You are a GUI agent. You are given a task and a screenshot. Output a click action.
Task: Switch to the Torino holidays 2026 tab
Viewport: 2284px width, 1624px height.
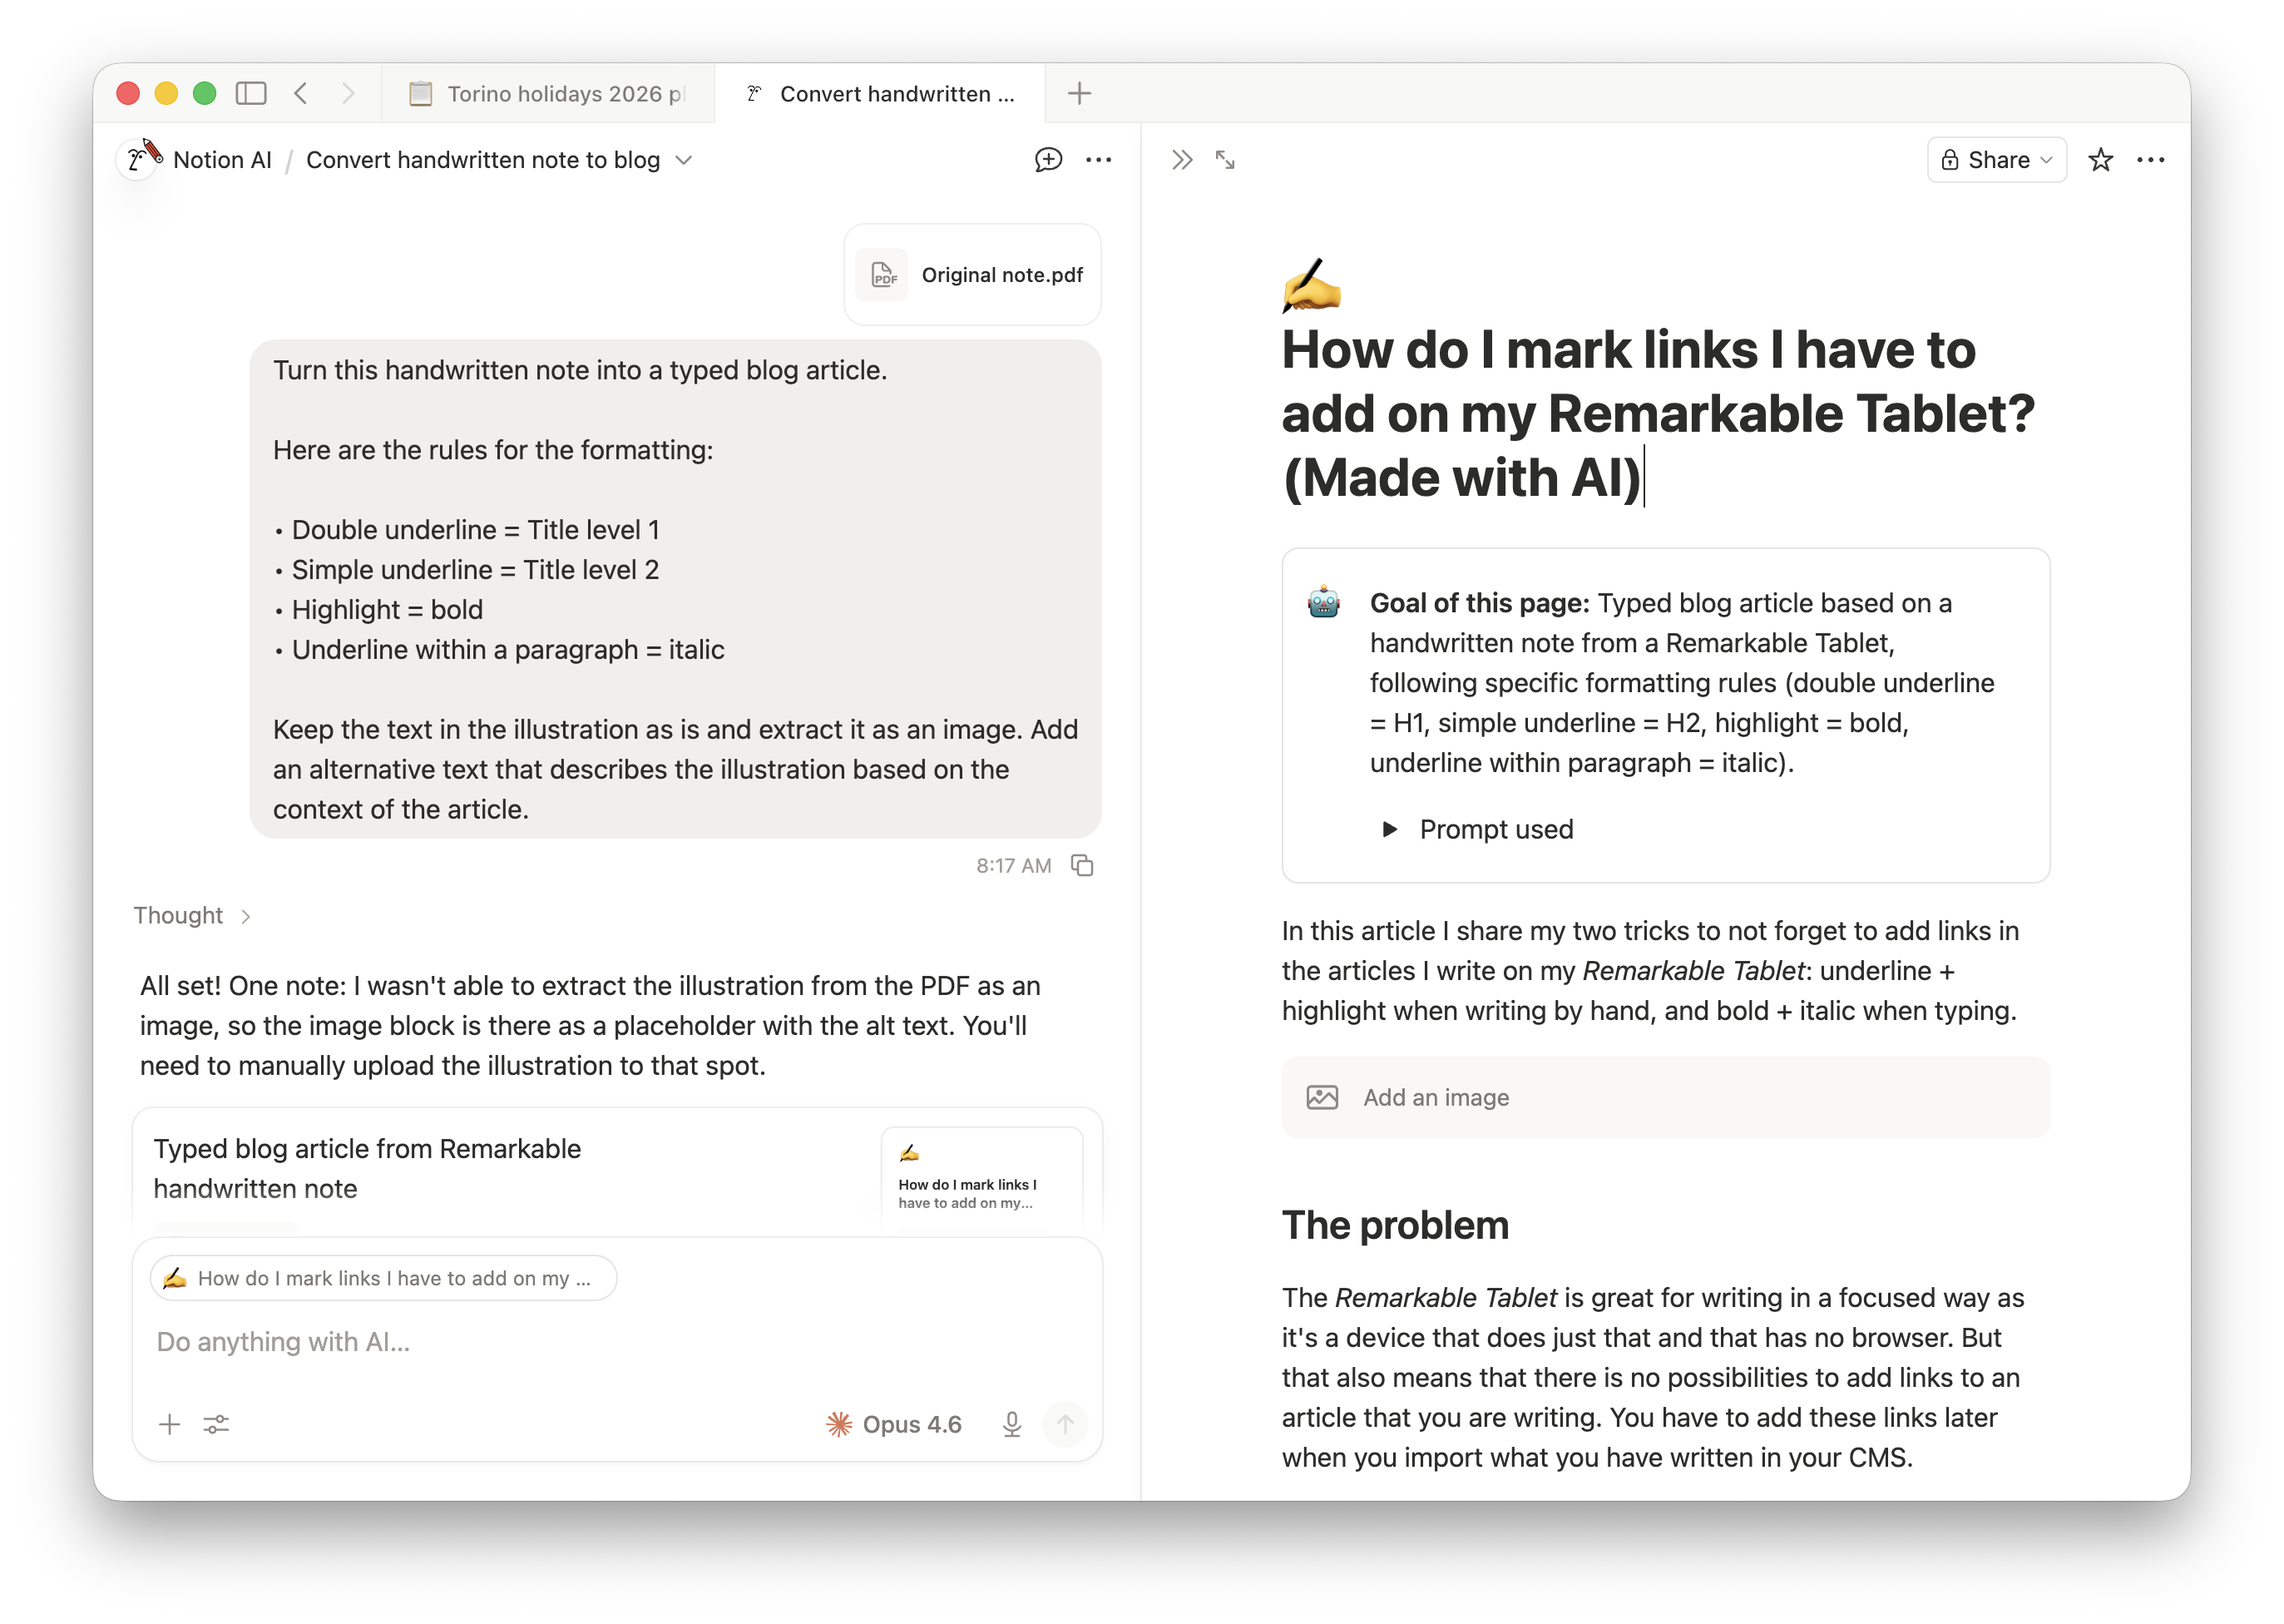click(548, 94)
